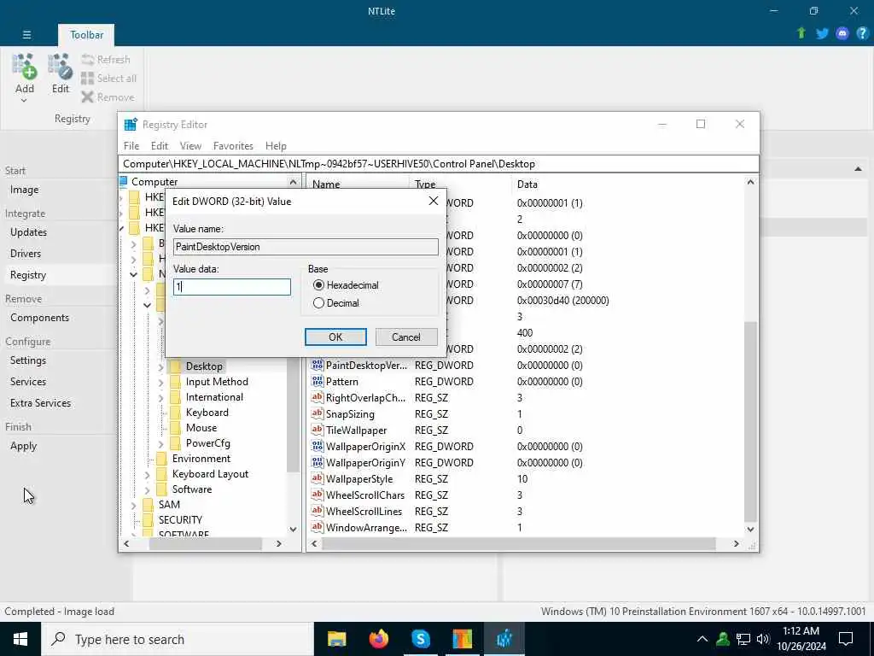This screenshot has width=874, height=656.
Task: Select the PaintDesktopVer... DWORD value icon
Action: (x=318, y=365)
